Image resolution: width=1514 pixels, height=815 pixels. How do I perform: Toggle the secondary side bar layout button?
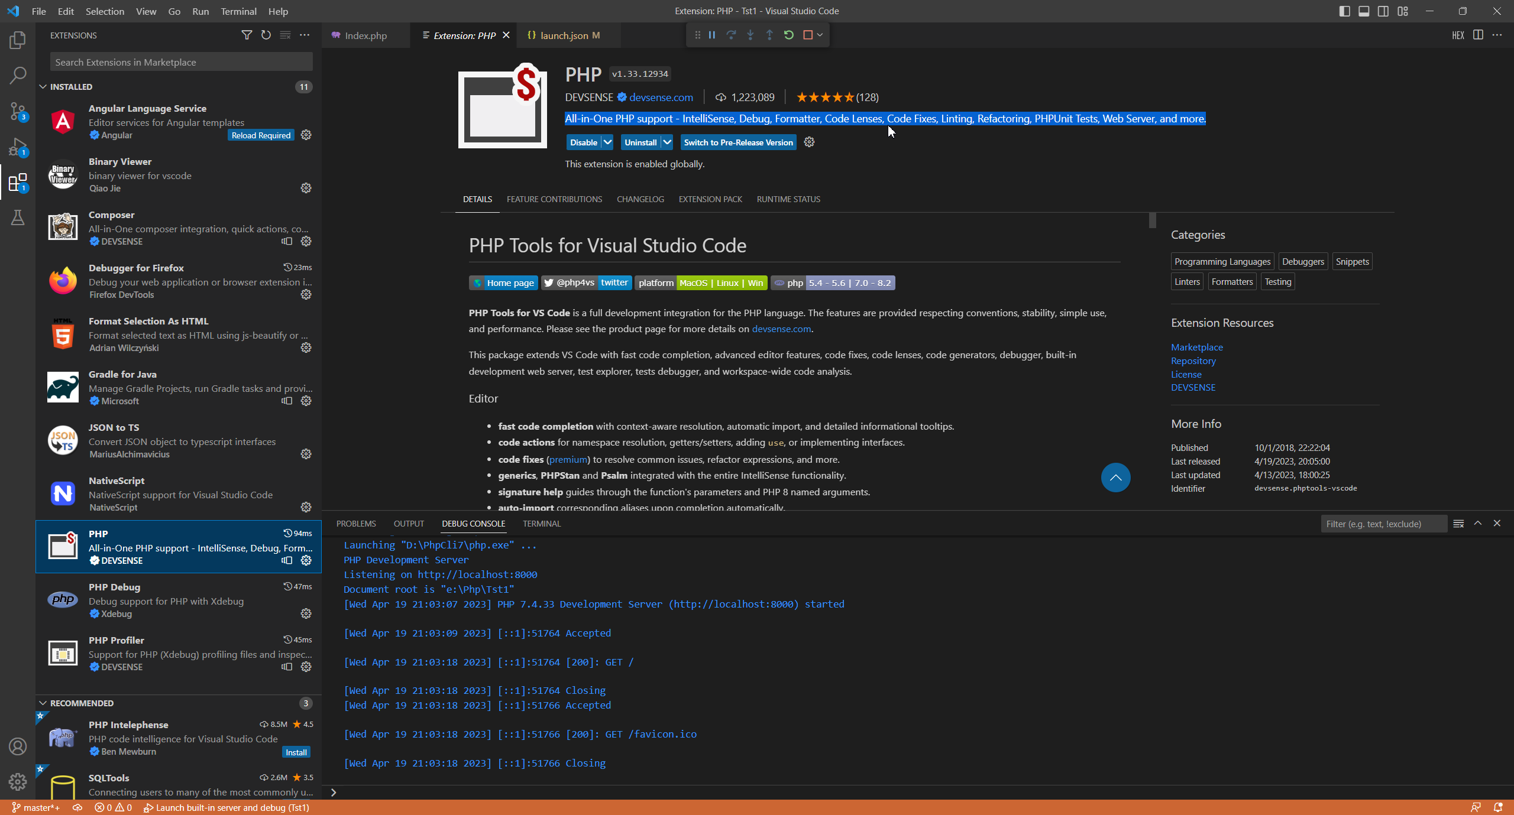(1383, 11)
